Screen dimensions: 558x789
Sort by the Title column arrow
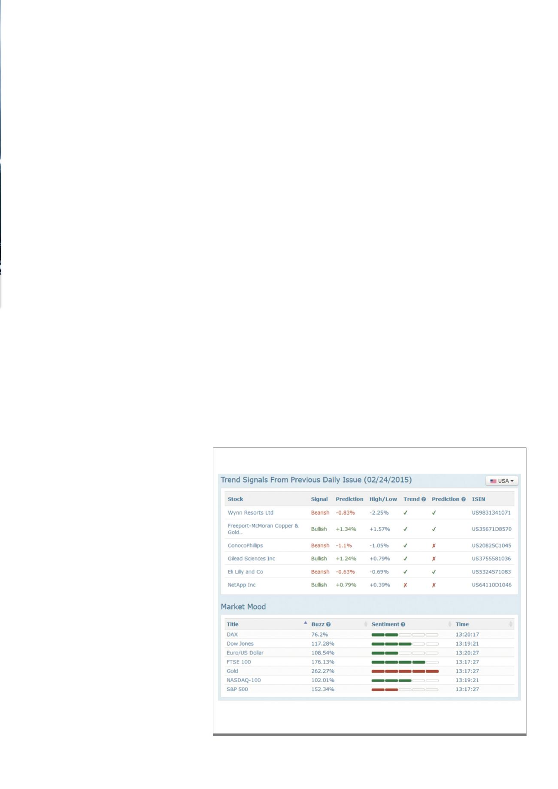306,623
